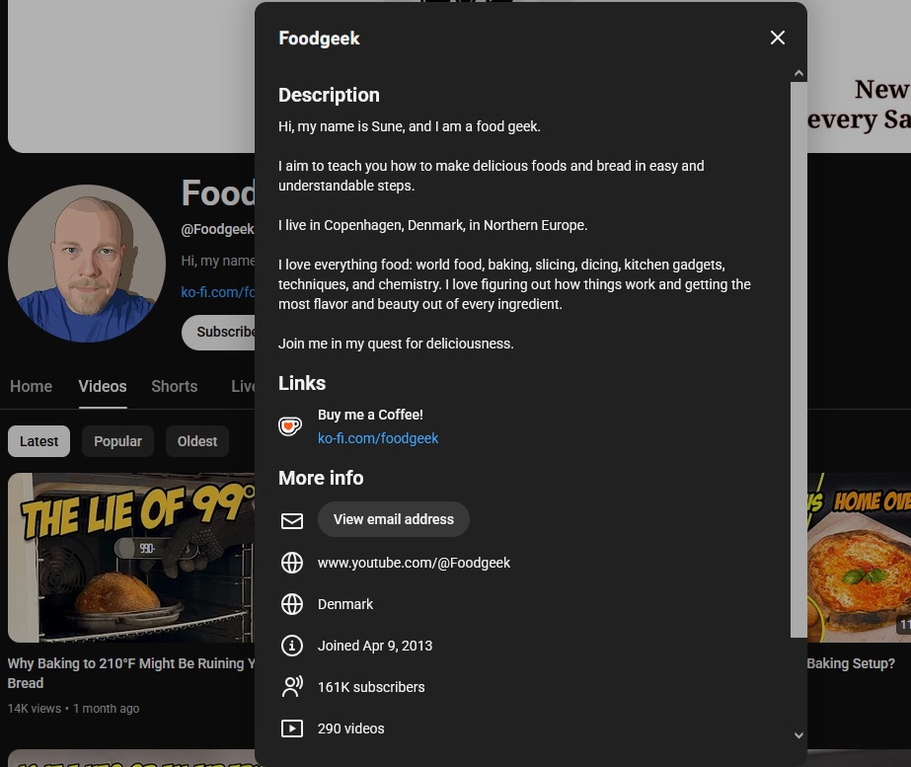Click the dialog's vertical scrollbar thumb

pos(798,359)
